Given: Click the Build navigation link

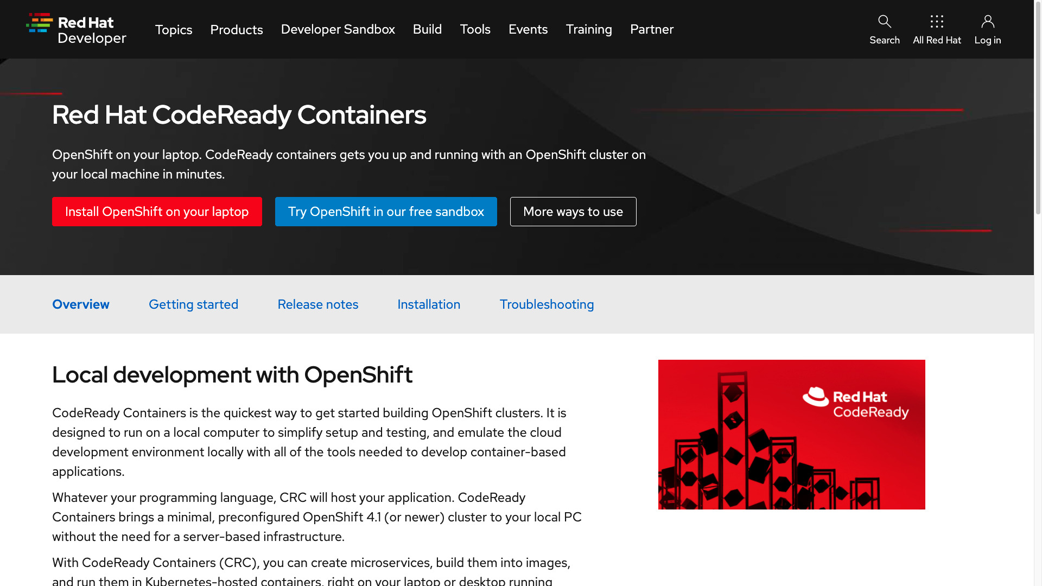Looking at the screenshot, I should [427, 29].
